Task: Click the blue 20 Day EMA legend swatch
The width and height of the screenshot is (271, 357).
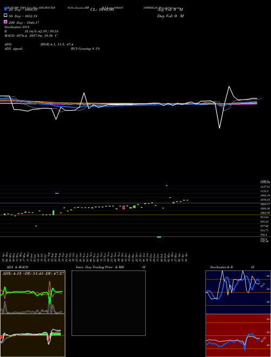Action: point(5,9)
